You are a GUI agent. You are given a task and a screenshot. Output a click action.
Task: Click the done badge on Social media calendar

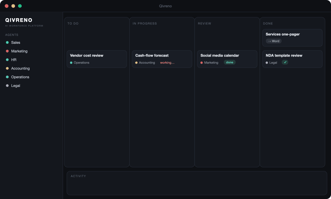click(229, 62)
